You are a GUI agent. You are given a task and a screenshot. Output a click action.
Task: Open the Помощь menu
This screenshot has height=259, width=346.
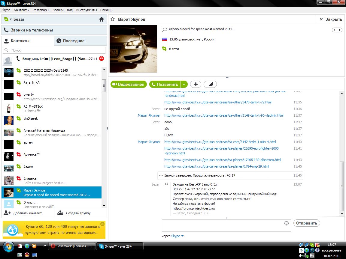106,10
